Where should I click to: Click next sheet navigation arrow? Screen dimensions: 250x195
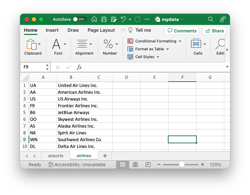click(x=35, y=156)
